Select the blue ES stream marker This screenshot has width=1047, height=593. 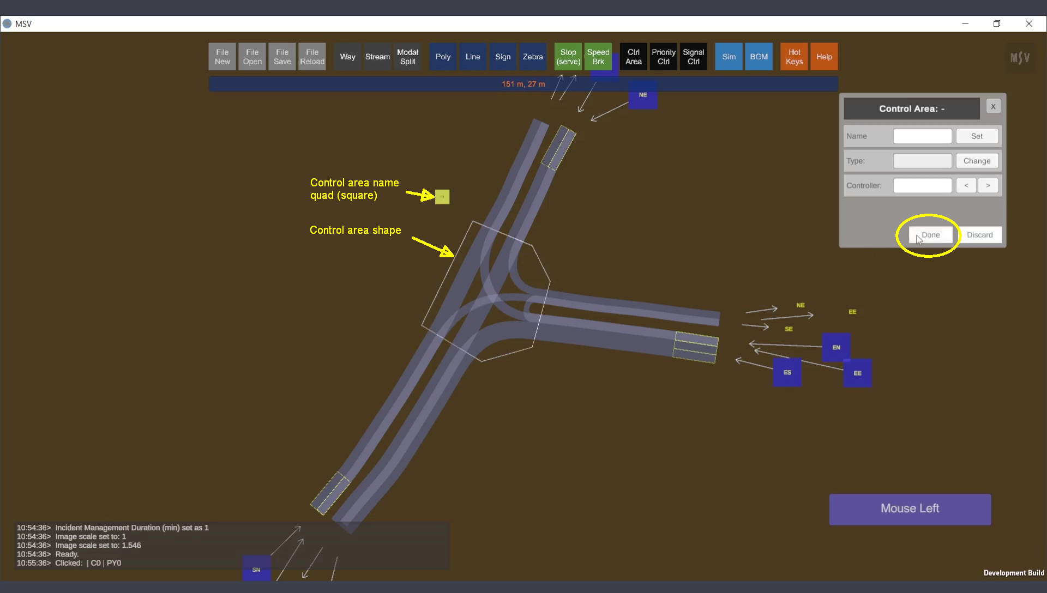[x=787, y=373]
